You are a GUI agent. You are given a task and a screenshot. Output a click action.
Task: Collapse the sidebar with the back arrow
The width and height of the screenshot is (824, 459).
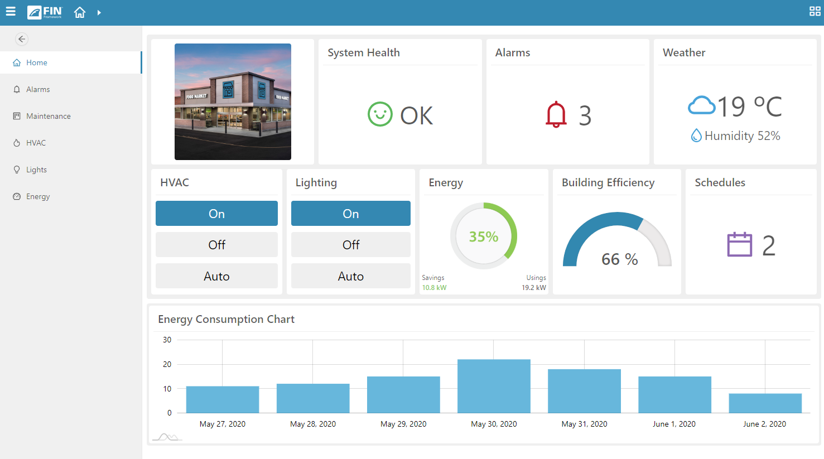tap(21, 39)
